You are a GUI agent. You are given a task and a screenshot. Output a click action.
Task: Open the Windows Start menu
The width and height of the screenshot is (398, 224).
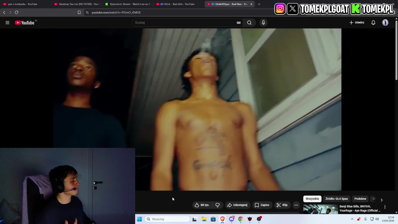pyautogui.click(x=139, y=219)
